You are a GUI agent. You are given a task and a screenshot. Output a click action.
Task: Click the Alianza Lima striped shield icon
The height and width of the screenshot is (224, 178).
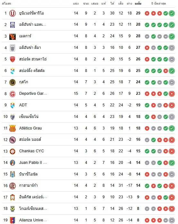click(13, 48)
